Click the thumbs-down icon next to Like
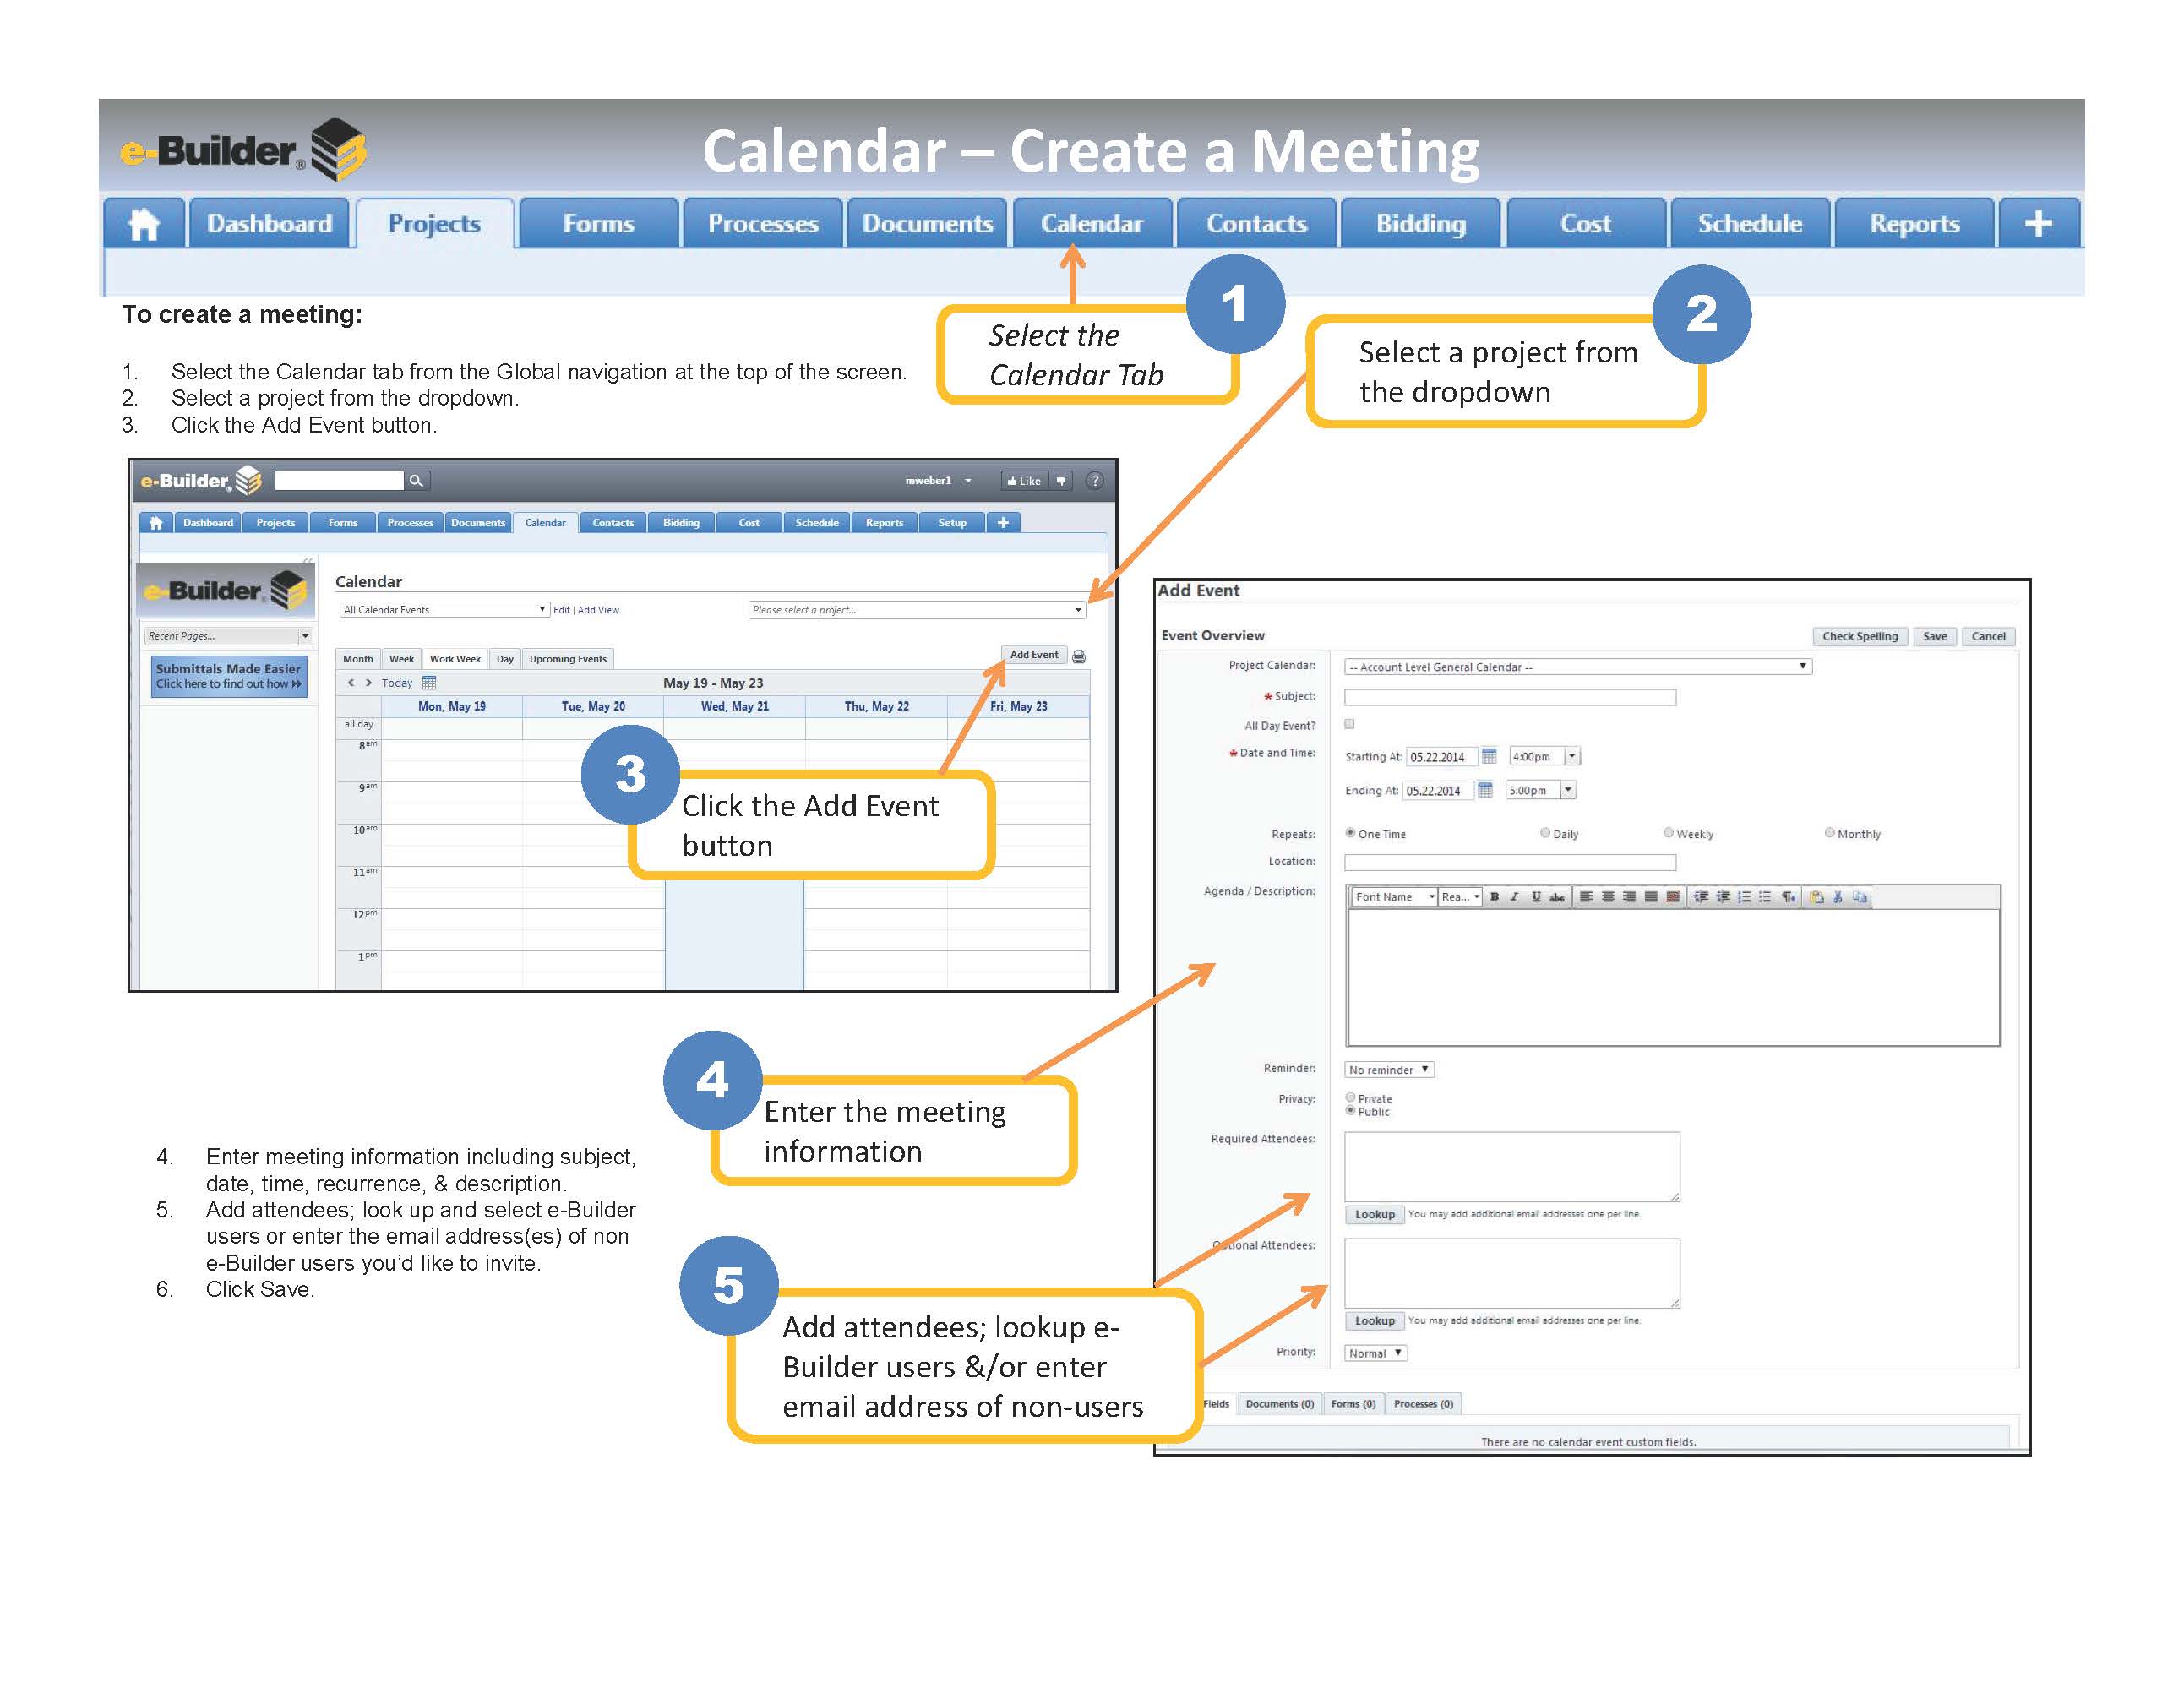The width and height of the screenshot is (2184, 1688). click(x=1061, y=481)
